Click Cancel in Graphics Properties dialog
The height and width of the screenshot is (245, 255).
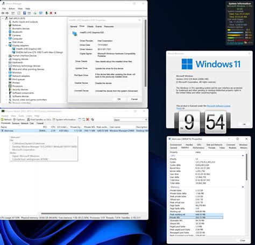pos(134,99)
